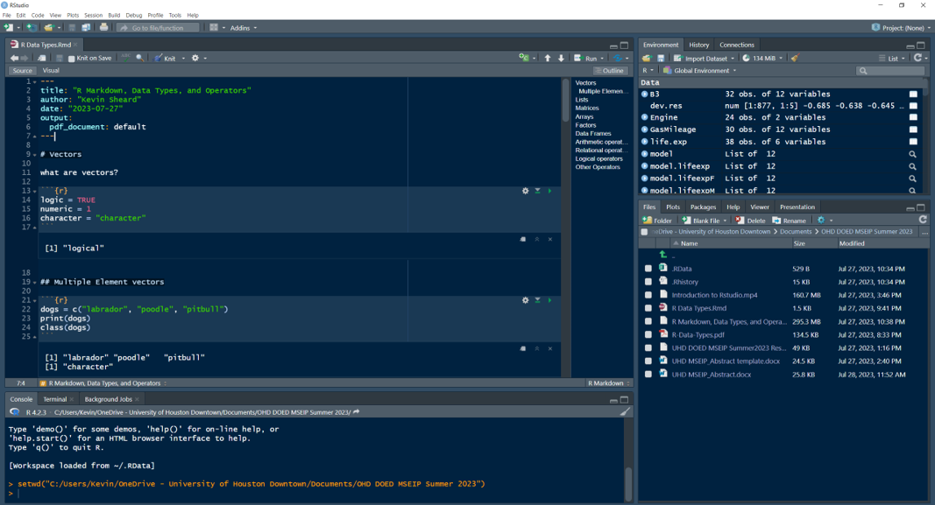Click the New File icon in main toolbar
This screenshot has height=505, width=935.
coord(9,27)
